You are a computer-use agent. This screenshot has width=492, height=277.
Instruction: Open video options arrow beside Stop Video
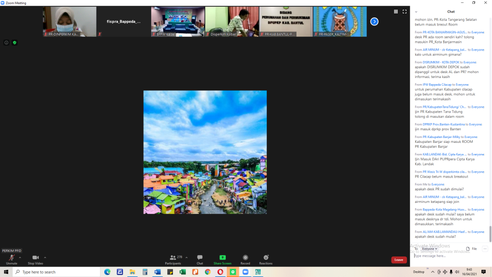coord(45,257)
